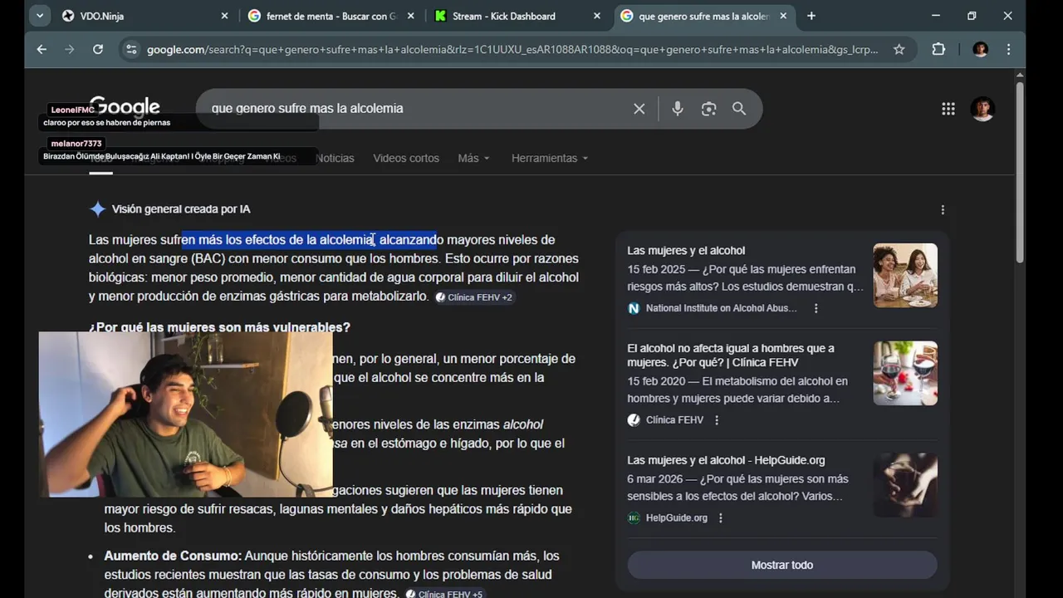
Task: Close the current alcolemia search tab
Action: click(x=783, y=16)
